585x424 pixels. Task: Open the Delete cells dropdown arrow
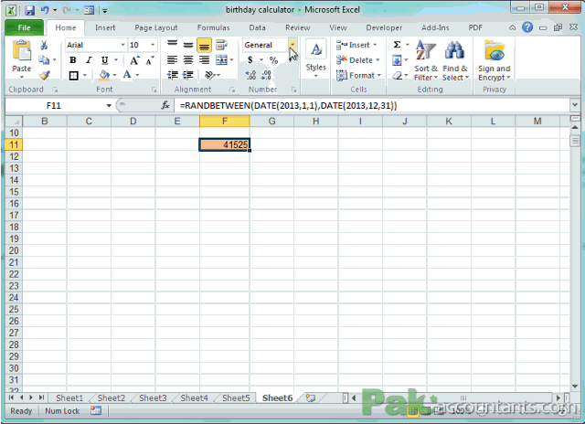pyautogui.click(x=378, y=60)
